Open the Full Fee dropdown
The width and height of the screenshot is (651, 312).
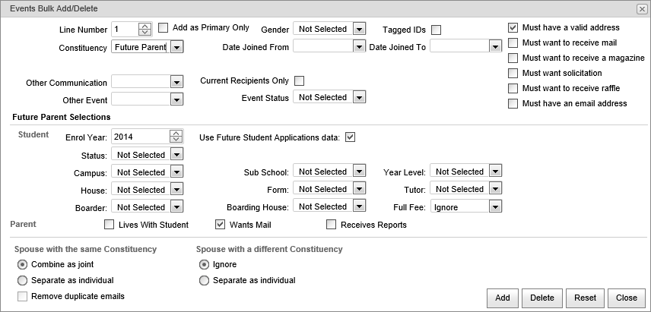495,206
